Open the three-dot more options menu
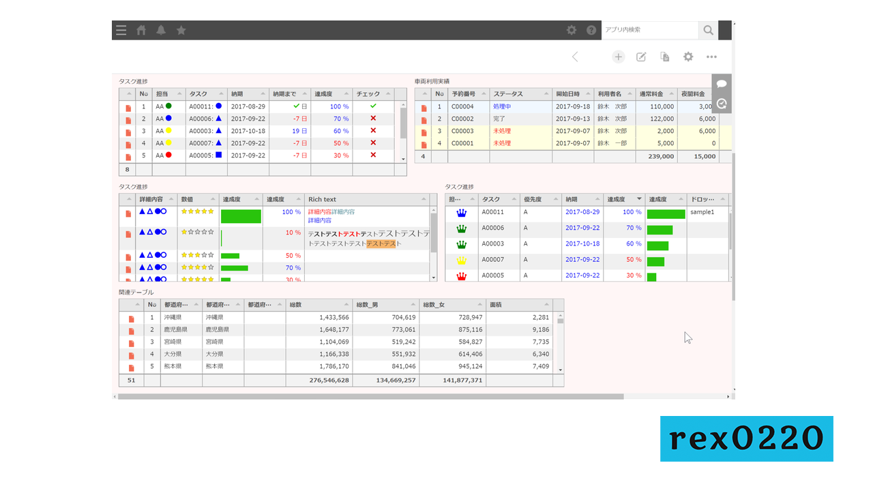The image size is (873, 491). [711, 57]
